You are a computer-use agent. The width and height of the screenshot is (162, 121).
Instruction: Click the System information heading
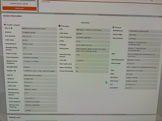point(12,16)
